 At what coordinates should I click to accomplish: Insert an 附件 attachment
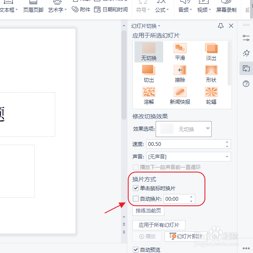pyautogui.click(x=81, y=10)
